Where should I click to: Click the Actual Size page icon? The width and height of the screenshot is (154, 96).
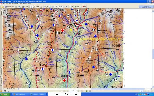coord(50,7)
